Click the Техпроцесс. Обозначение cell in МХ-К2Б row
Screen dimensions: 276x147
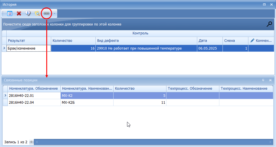[x=193, y=103]
